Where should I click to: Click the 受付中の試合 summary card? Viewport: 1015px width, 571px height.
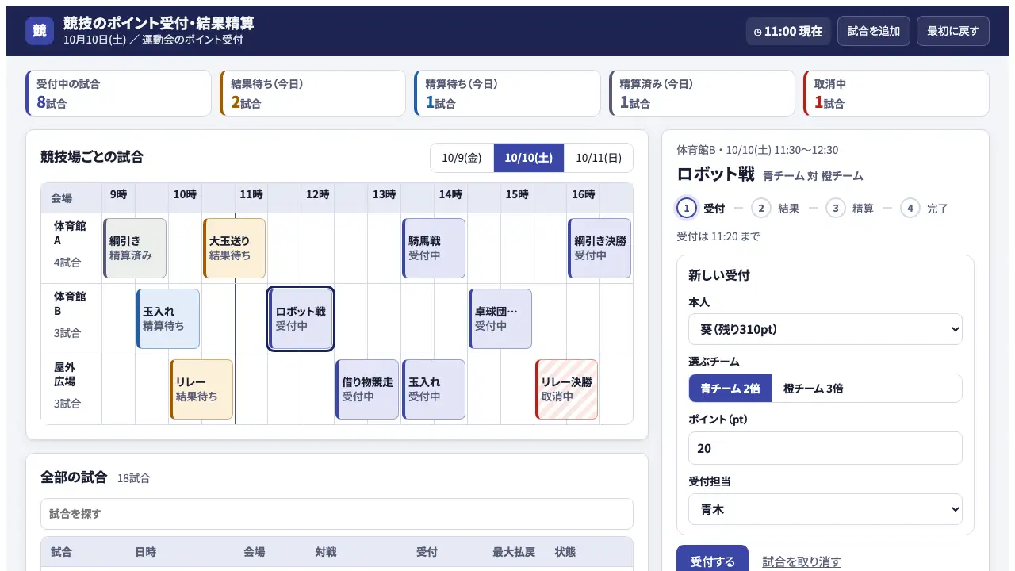coord(118,94)
